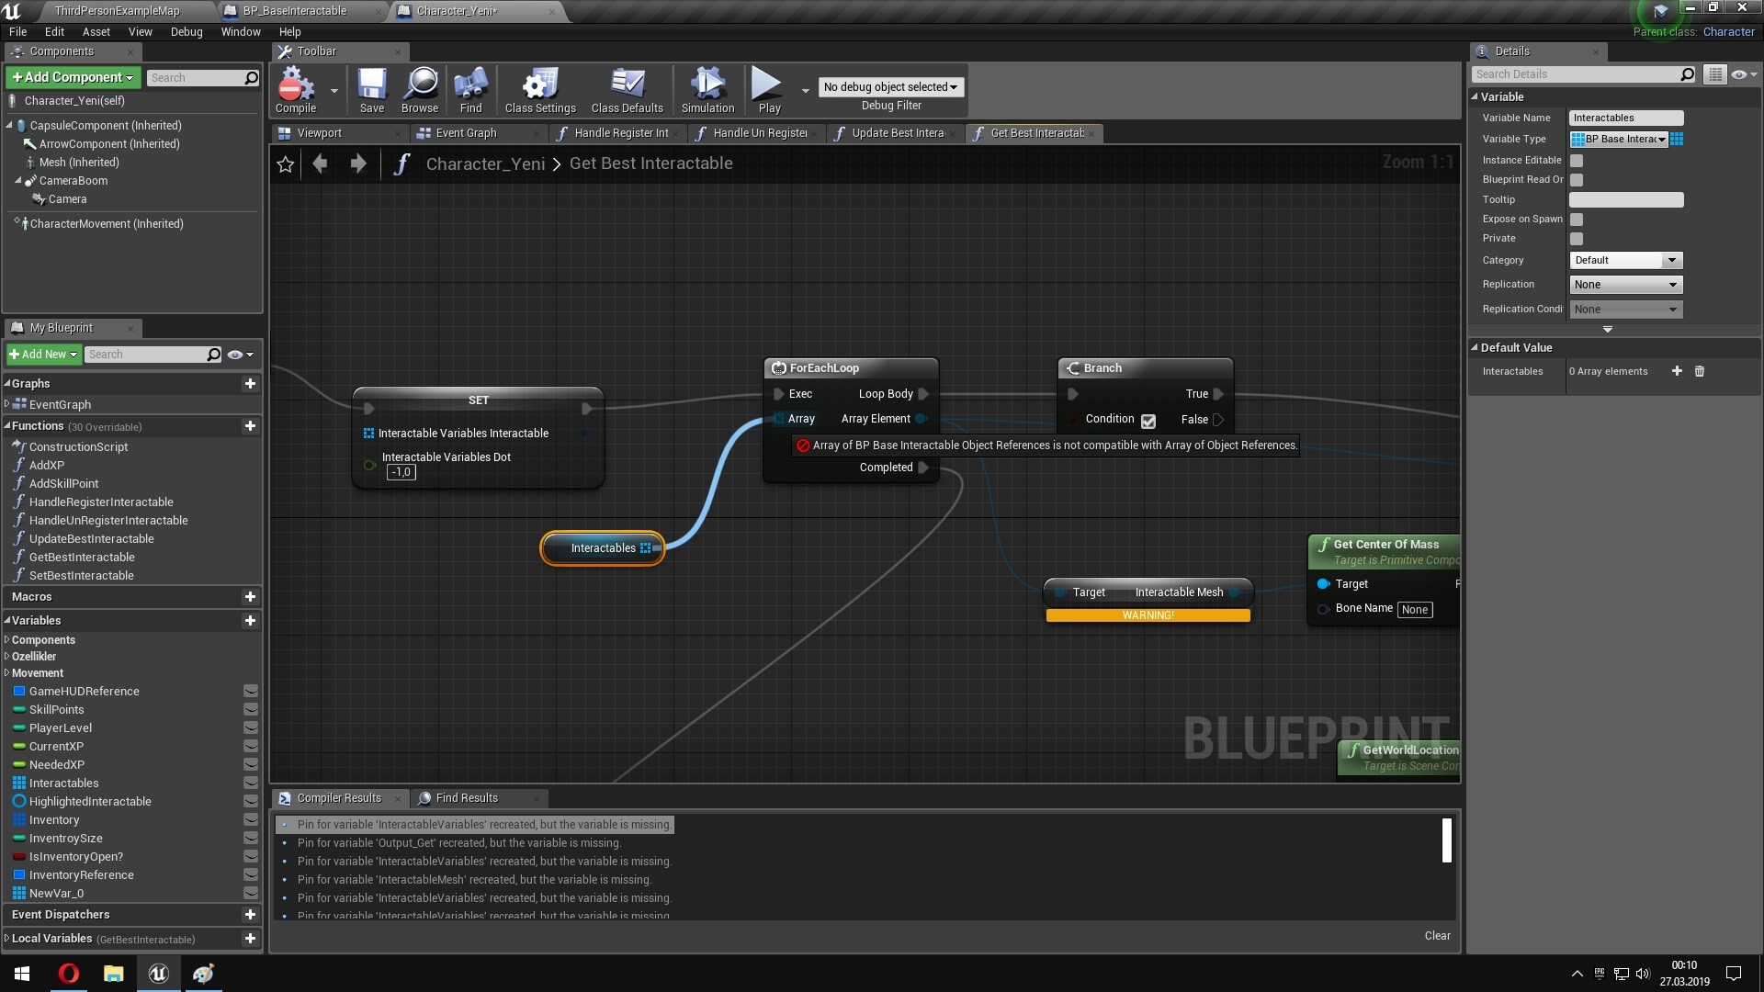Click Clear in compiler results

point(1438,936)
